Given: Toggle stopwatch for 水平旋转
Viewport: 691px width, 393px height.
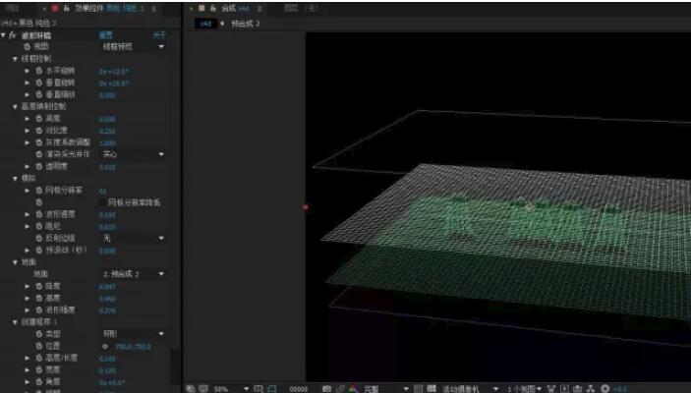Looking at the screenshot, I should pos(39,71).
